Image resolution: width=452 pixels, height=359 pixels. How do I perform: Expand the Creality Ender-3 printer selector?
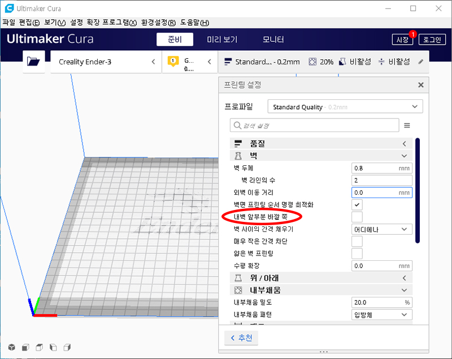pyautogui.click(x=153, y=62)
